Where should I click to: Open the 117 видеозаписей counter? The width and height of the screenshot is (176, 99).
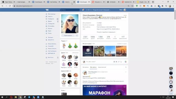(x=123, y=37)
